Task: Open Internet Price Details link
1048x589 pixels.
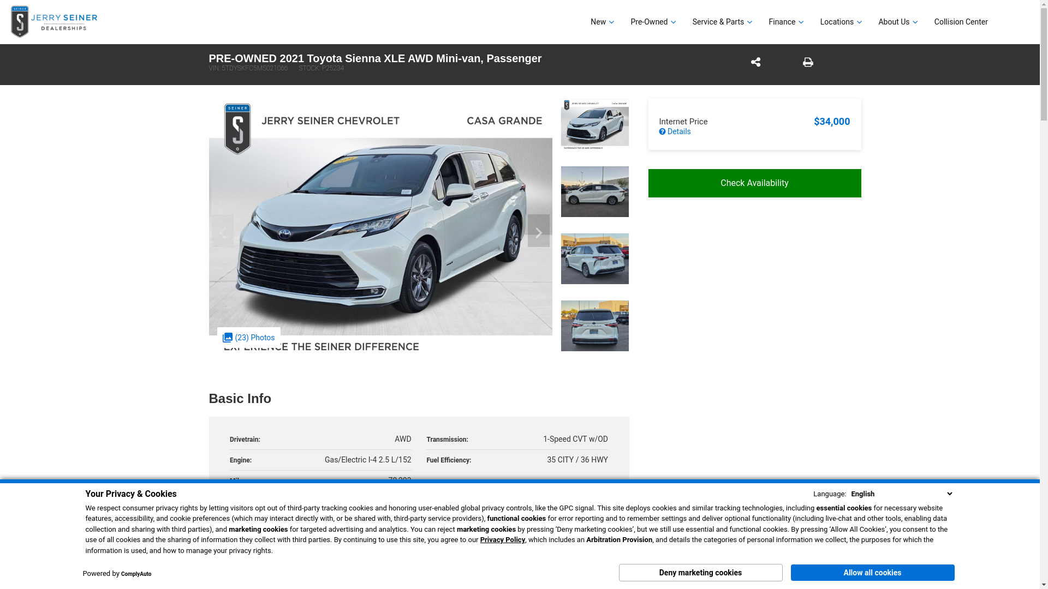Action: click(x=675, y=131)
